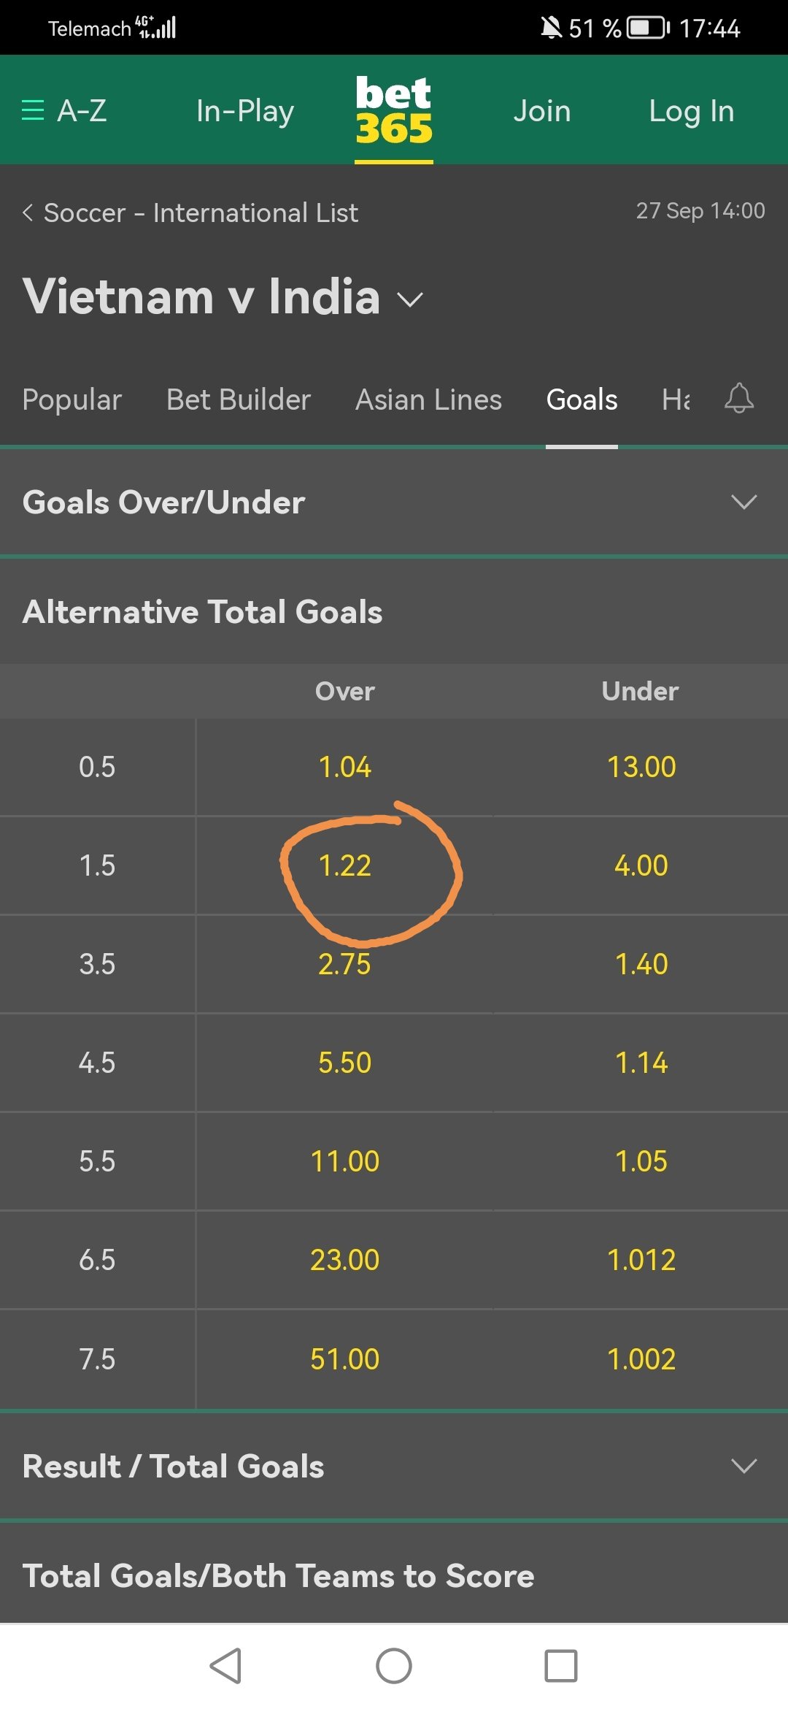The image size is (788, 1709).
Task: Select Under 4.5 odds 1.14
Action: (641, 1063)
